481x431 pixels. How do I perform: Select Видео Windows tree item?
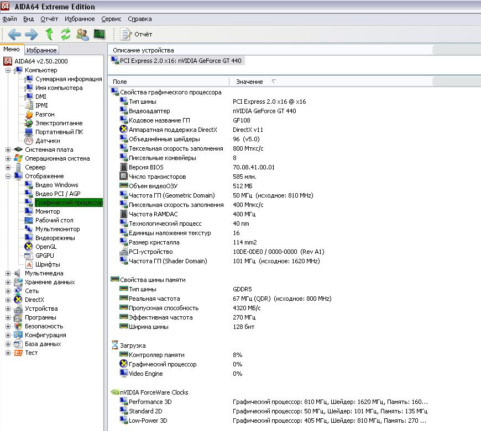pos(57,185)
